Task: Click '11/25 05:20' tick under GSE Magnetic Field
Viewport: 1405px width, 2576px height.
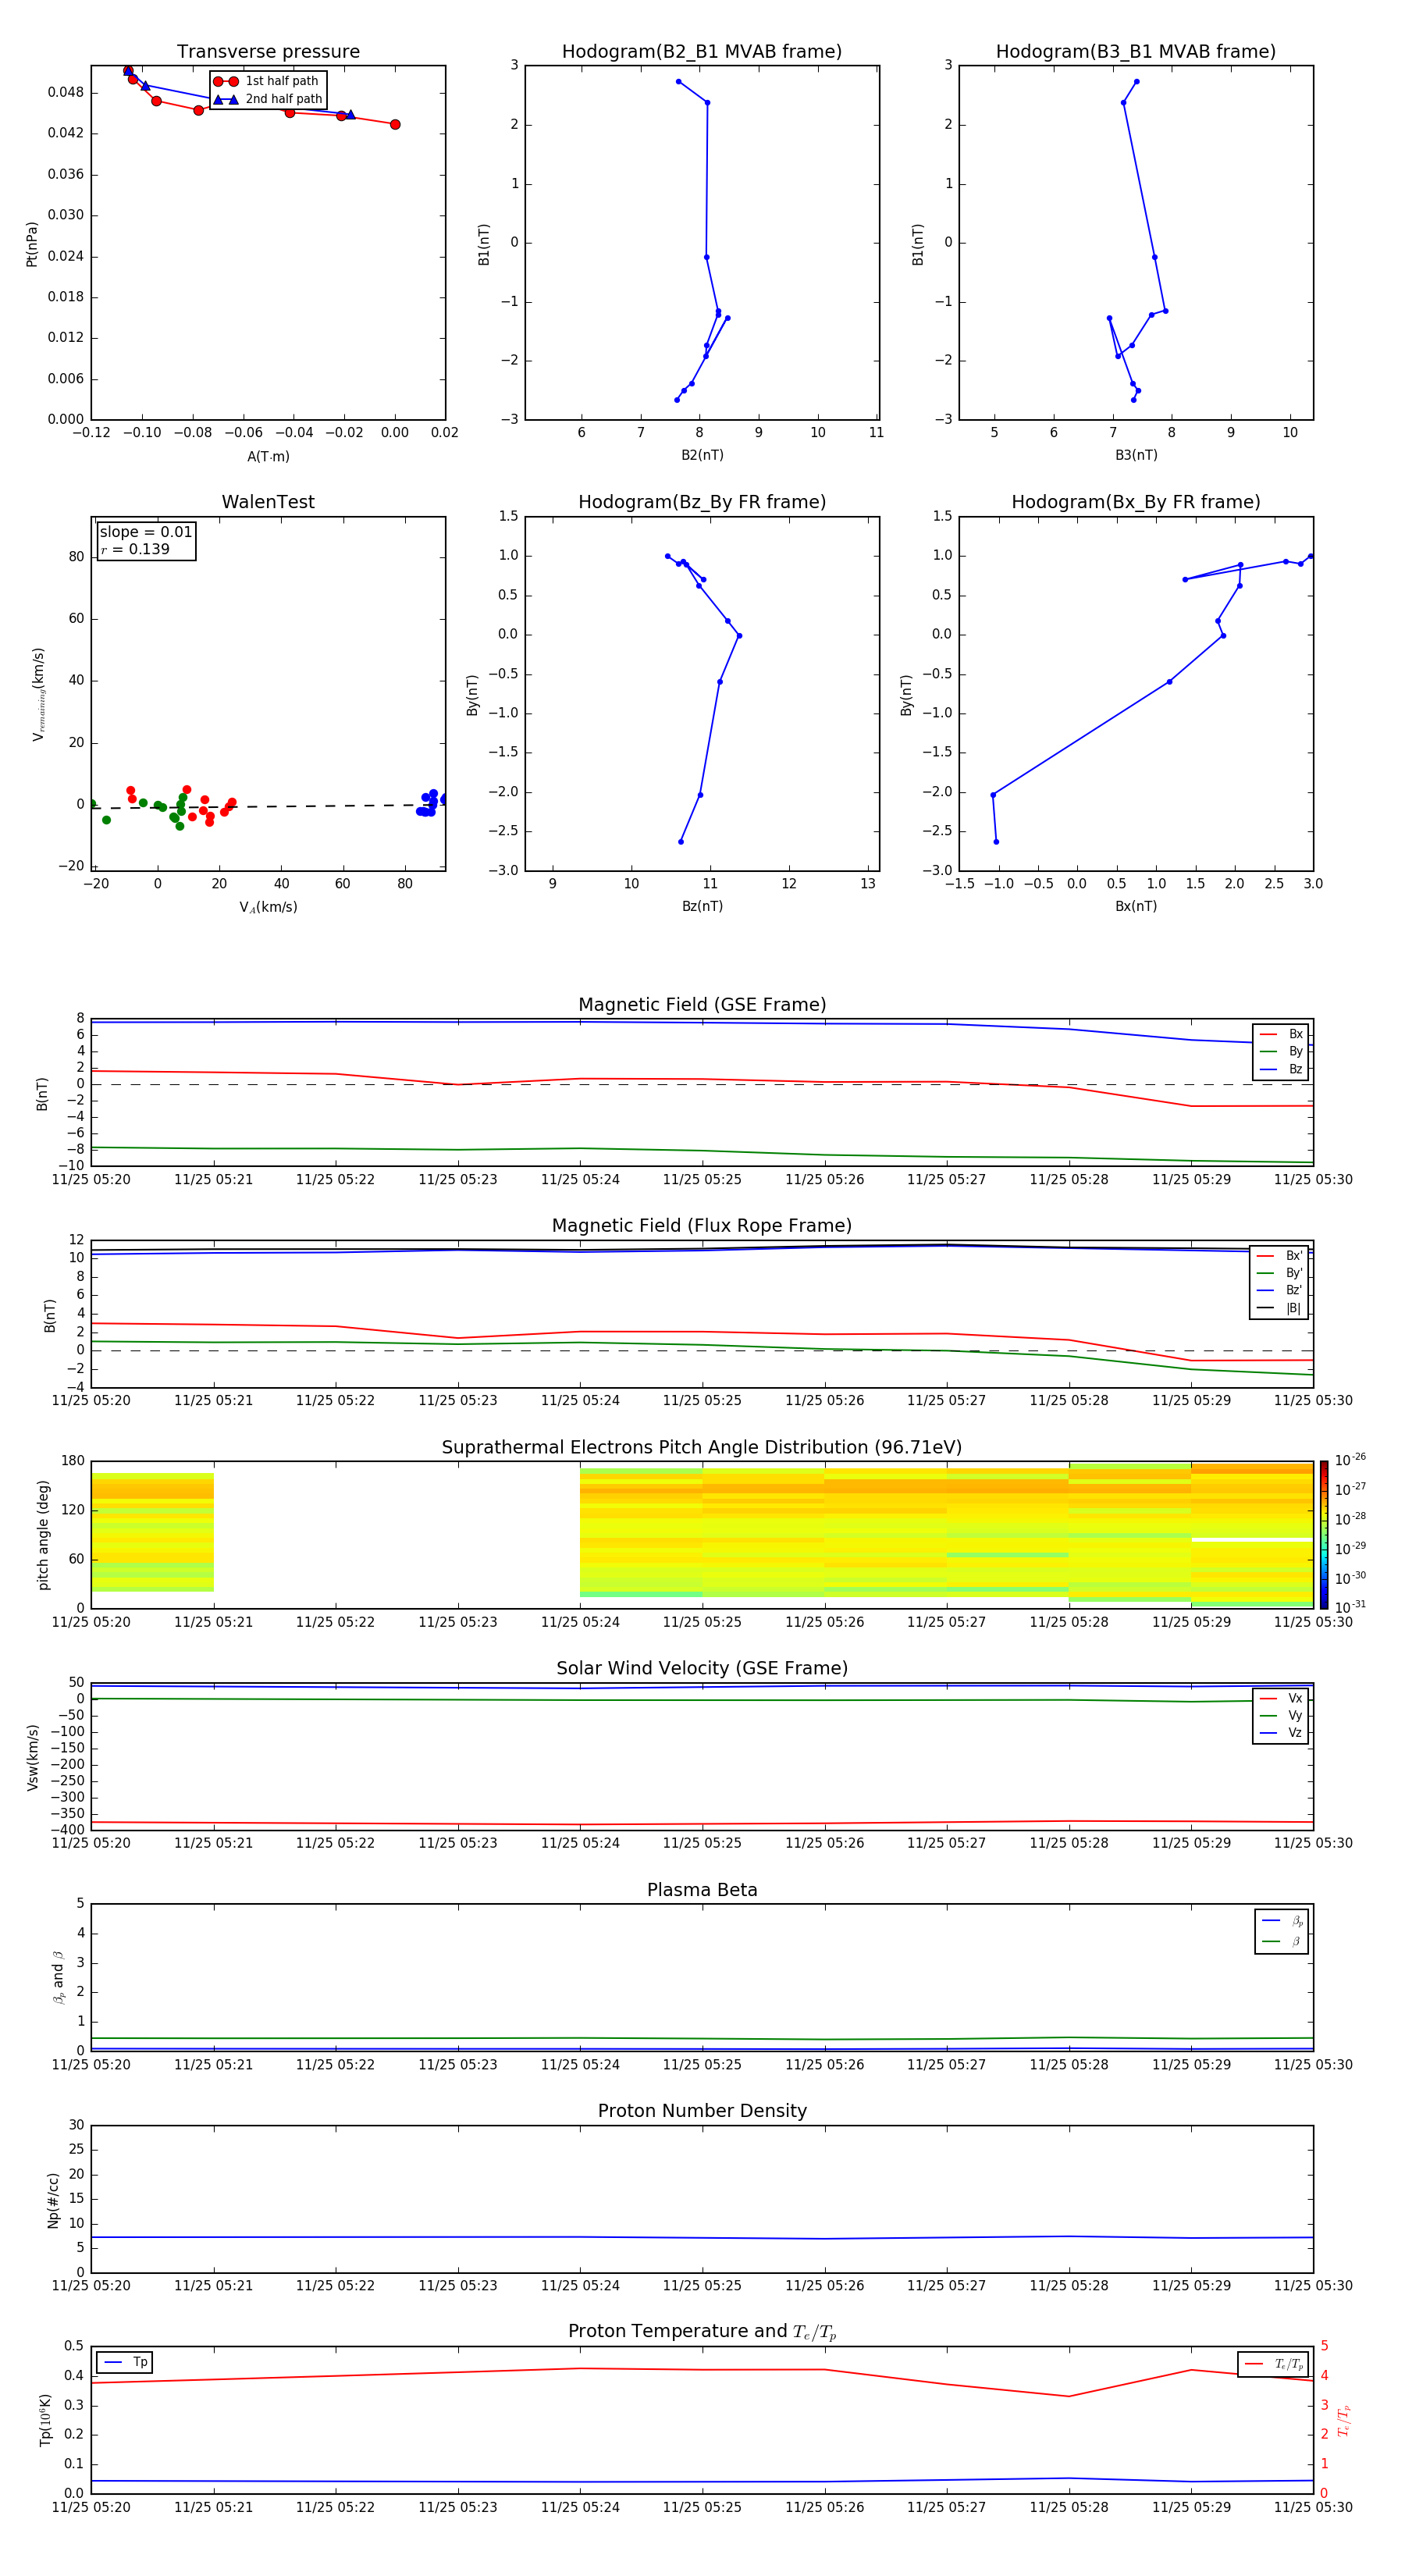Action: [91, 1179]
